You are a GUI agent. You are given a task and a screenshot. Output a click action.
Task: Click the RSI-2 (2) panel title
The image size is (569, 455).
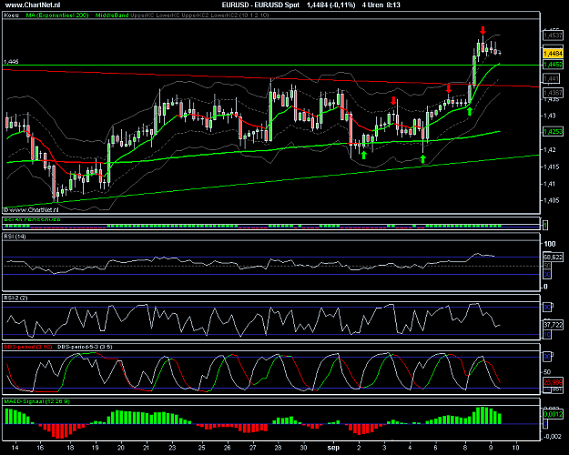pos(15,298)
